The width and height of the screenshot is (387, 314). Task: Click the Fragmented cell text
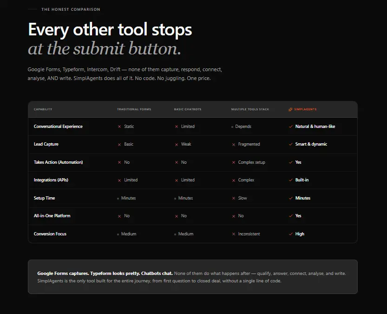click(249, 144)
